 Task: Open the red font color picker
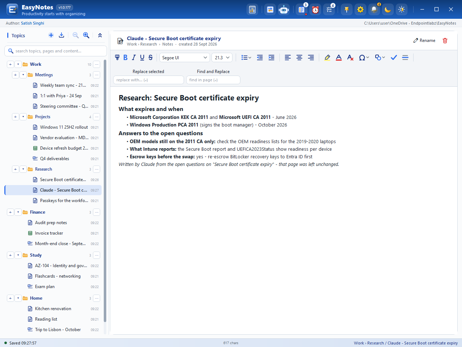pos(339,57)
